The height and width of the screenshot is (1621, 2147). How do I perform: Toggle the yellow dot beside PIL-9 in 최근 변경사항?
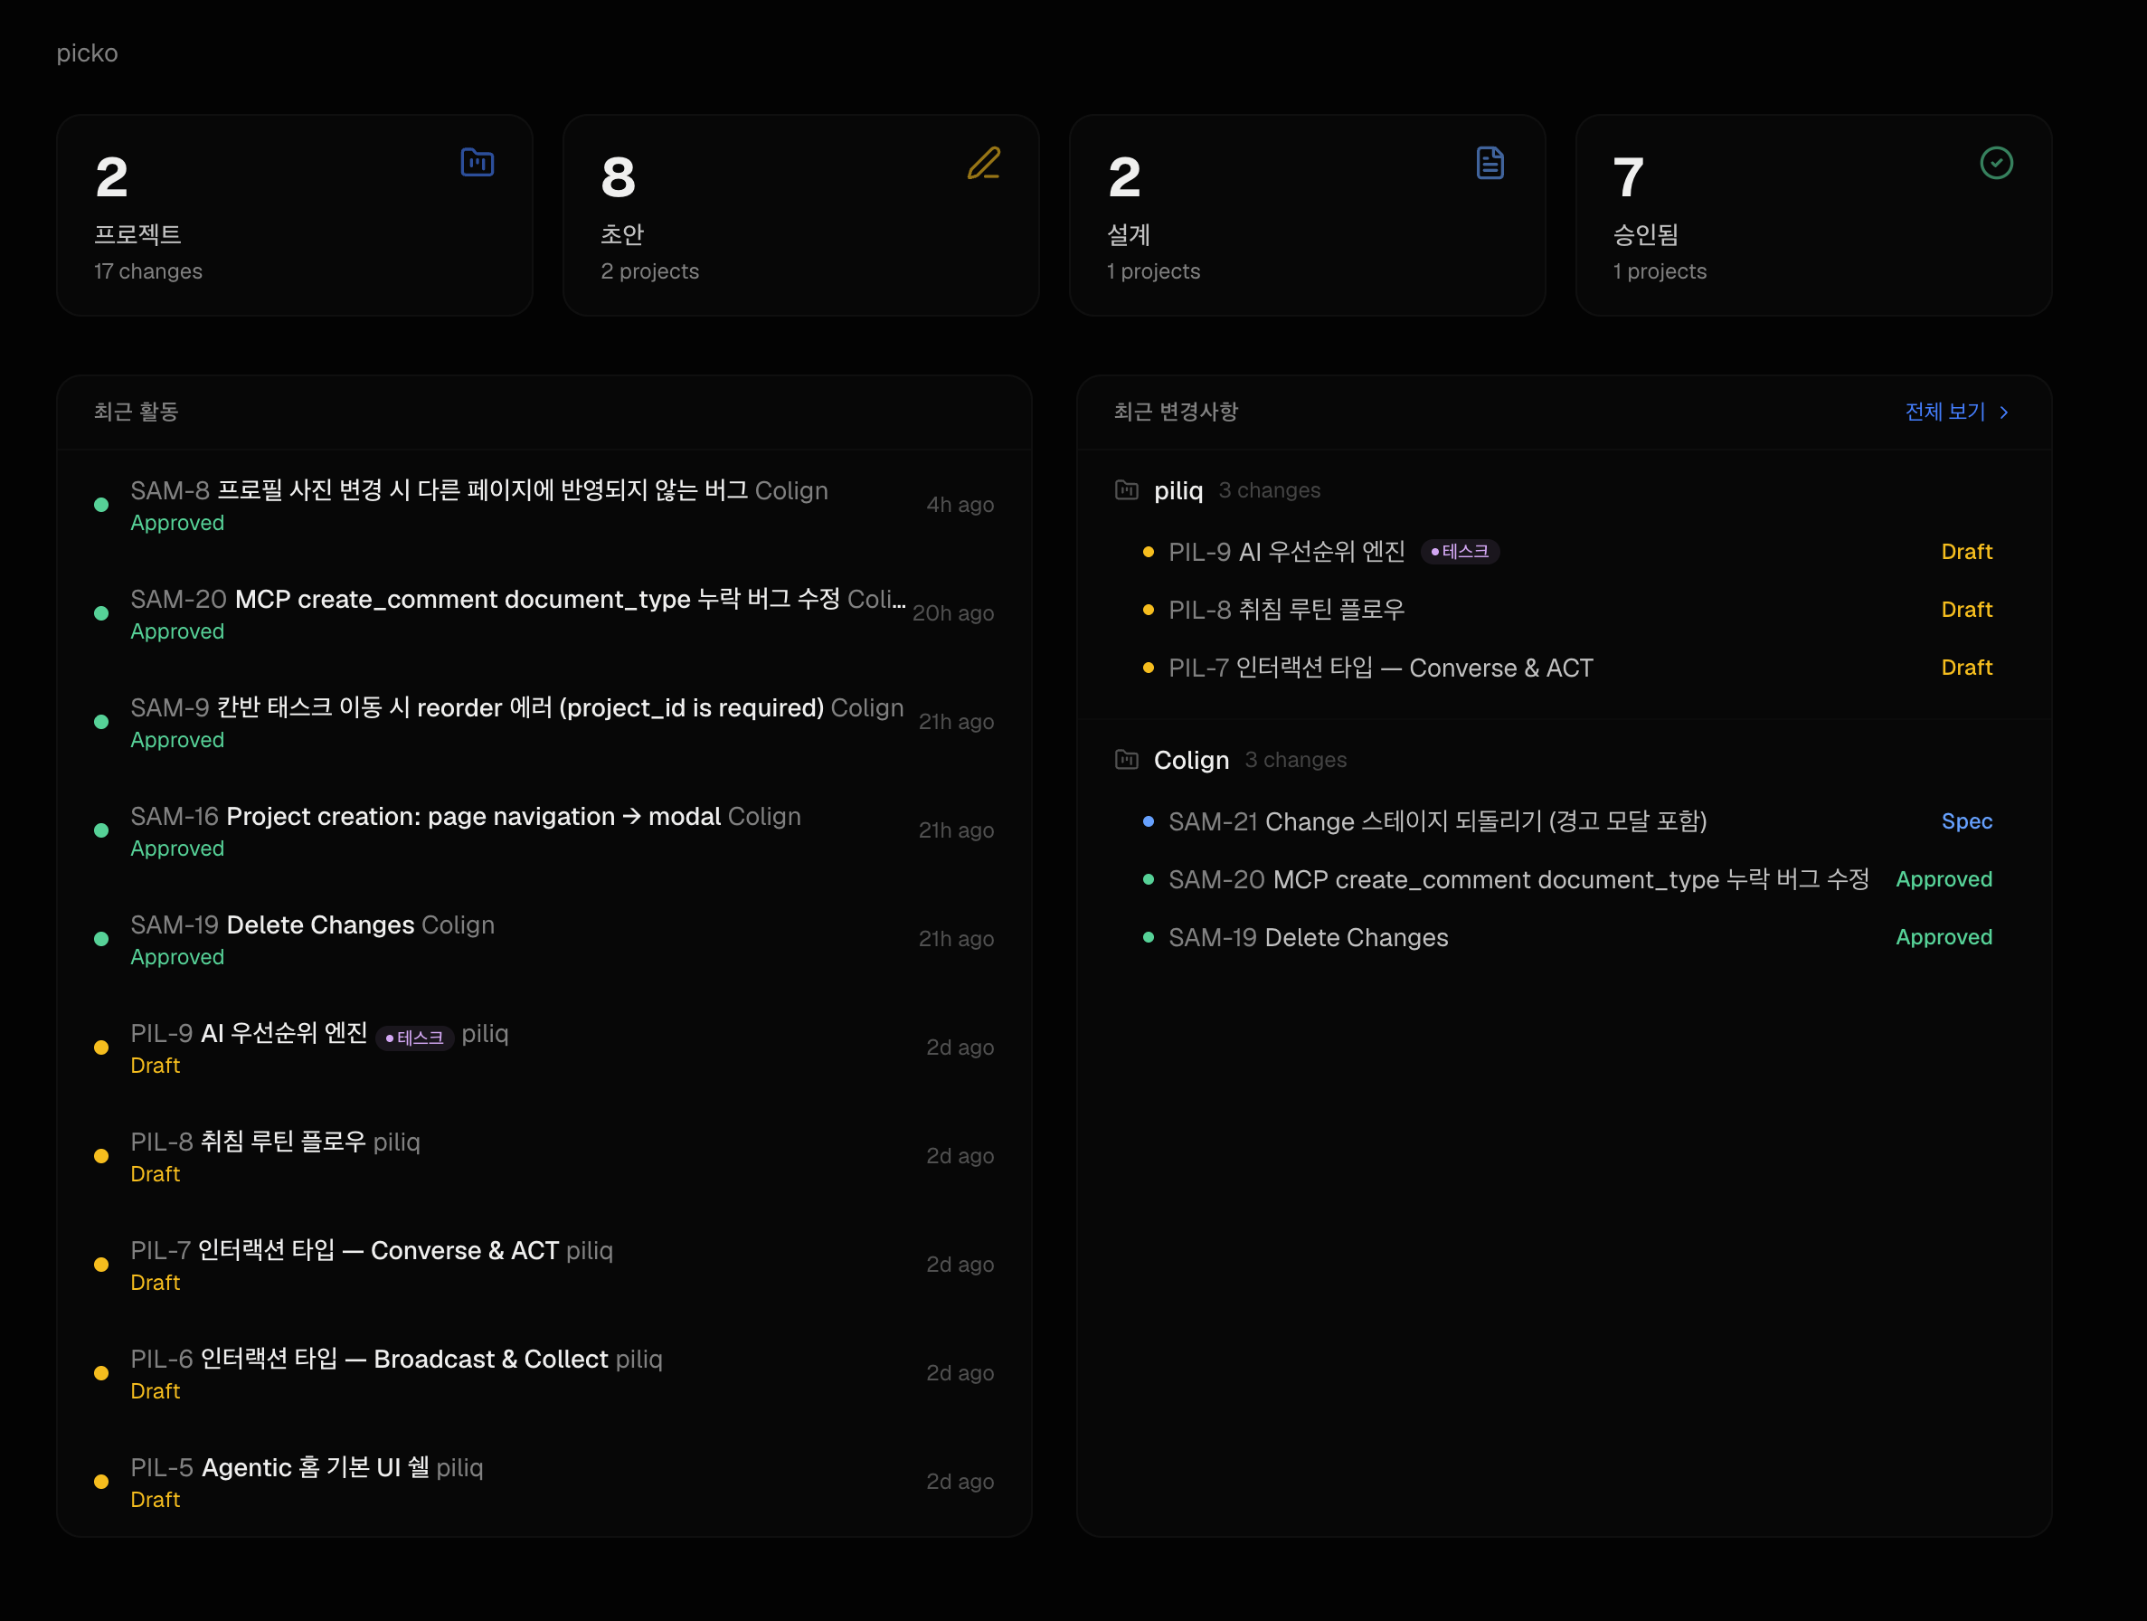pos(1151,551)
